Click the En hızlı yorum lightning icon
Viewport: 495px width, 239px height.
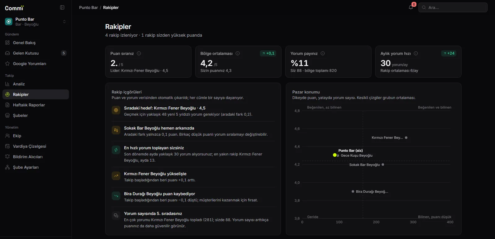[x=116, y=150]
